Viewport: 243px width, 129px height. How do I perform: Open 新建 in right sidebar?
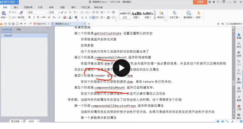[x=239, y=36]
